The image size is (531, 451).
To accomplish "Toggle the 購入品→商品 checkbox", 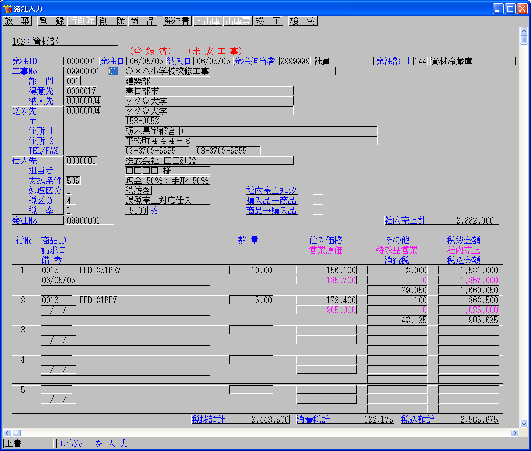I will click(318, 201).
